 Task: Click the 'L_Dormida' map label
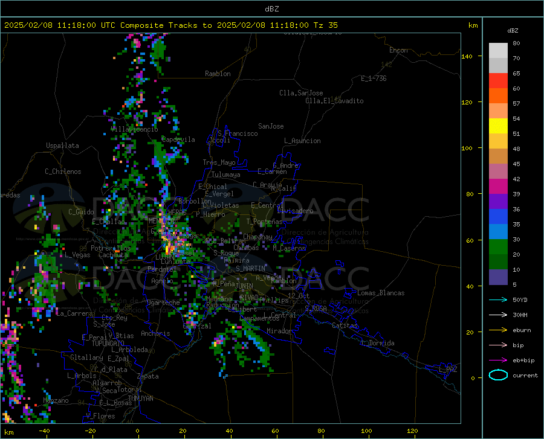tap(377, 343)
